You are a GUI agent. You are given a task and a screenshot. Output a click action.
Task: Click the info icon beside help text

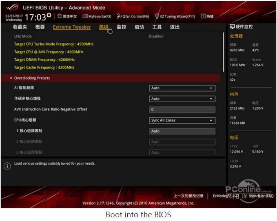[7, 166]
